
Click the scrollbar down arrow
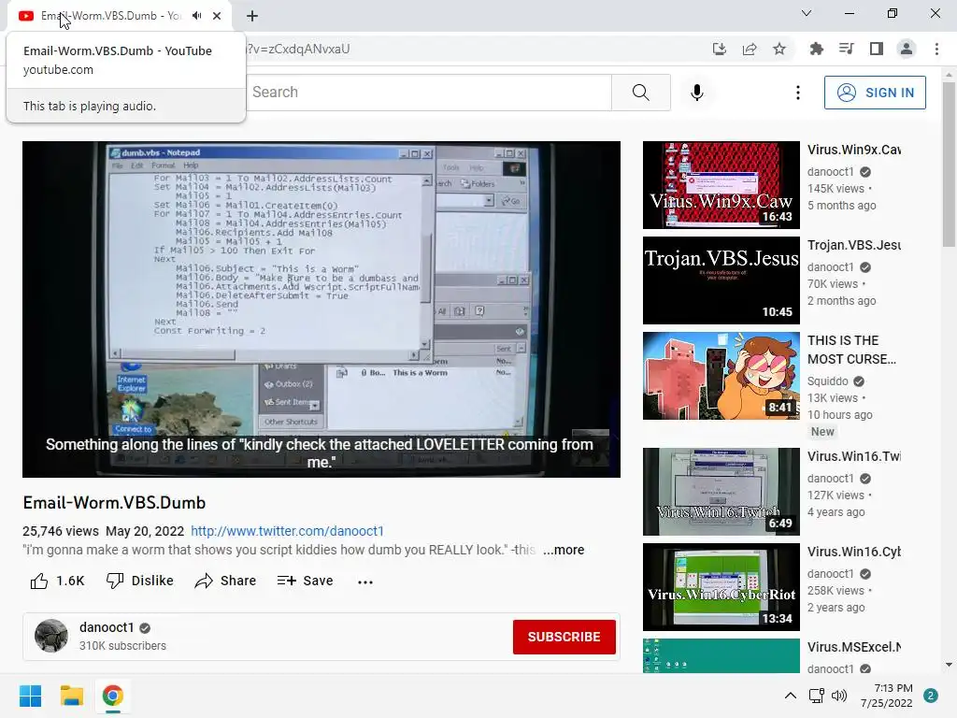[949, 665]
